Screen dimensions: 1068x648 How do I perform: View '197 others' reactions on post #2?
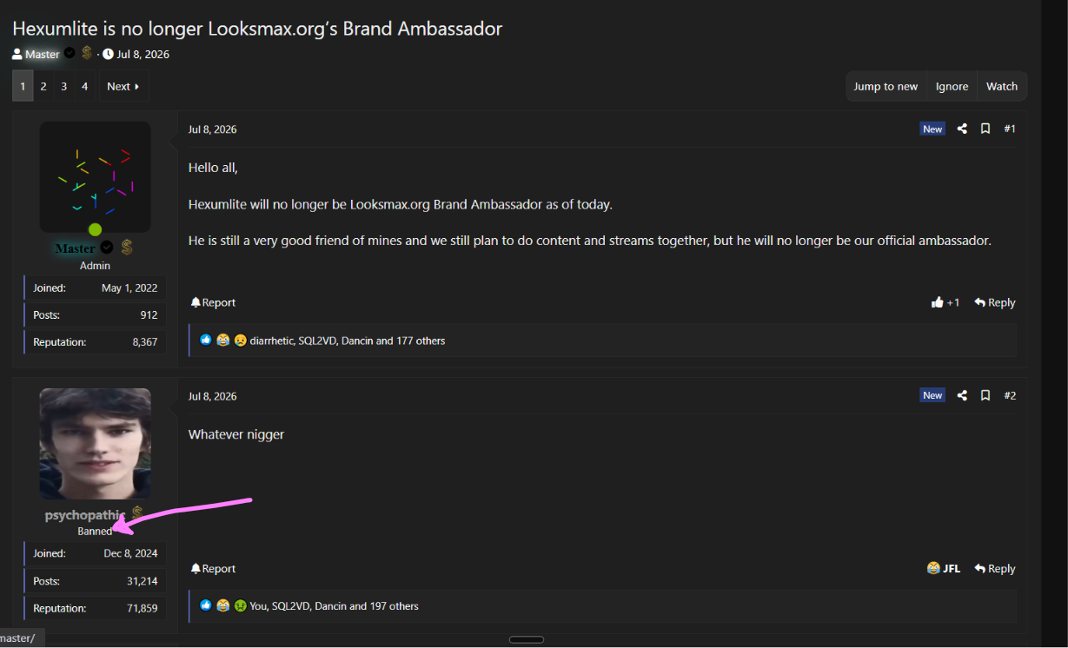coord(394,606)
